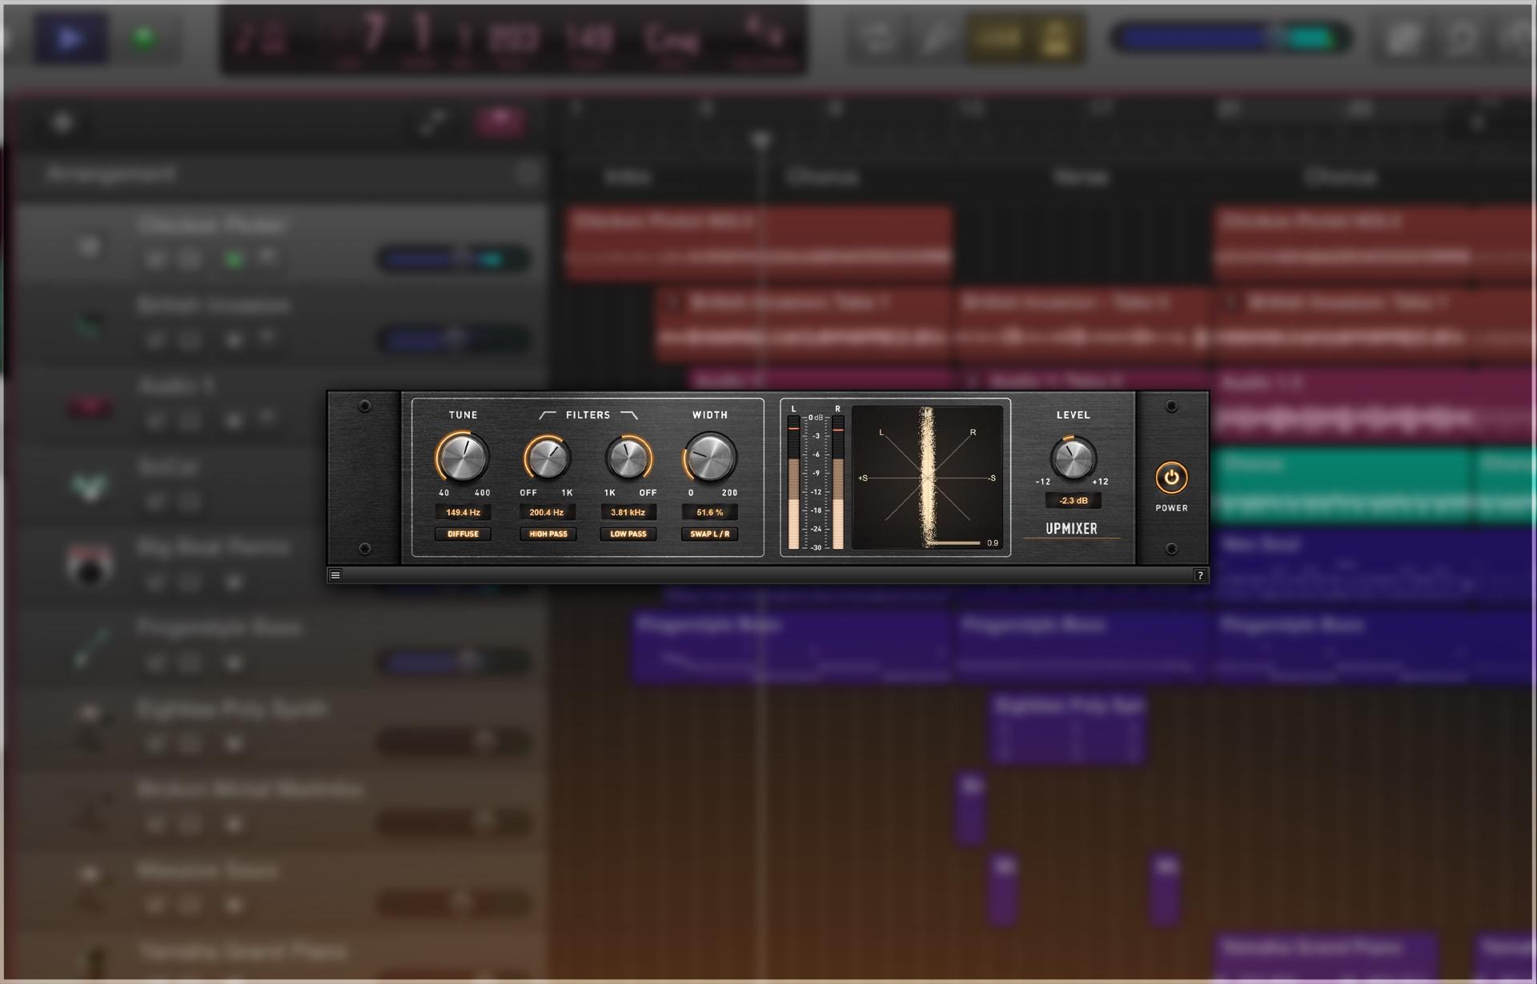
Task: Adjust the Fingerstyle Bass track volume slider
Action: click(453, 662)
